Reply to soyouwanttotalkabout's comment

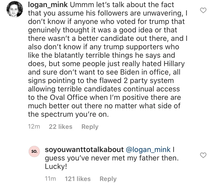tap(108, 179)
